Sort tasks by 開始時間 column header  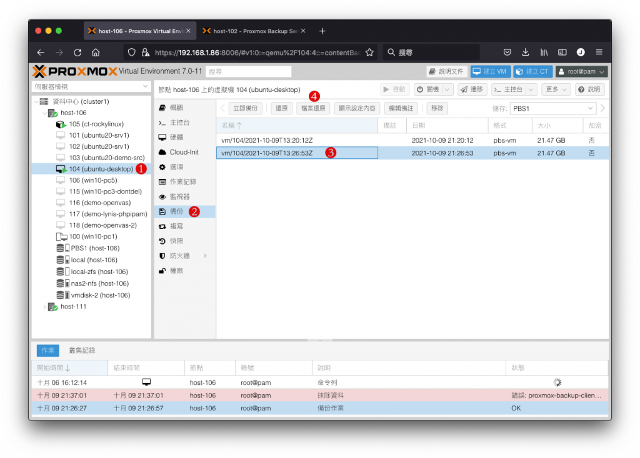click(70, 368)
